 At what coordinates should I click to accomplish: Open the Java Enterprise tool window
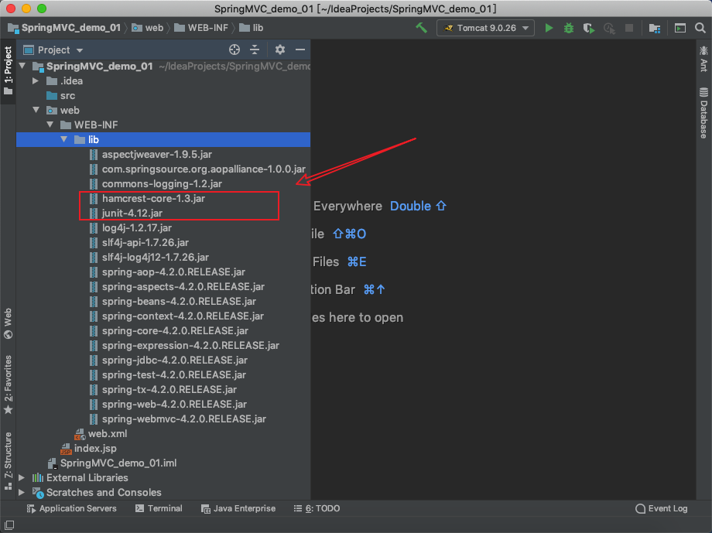238,508
